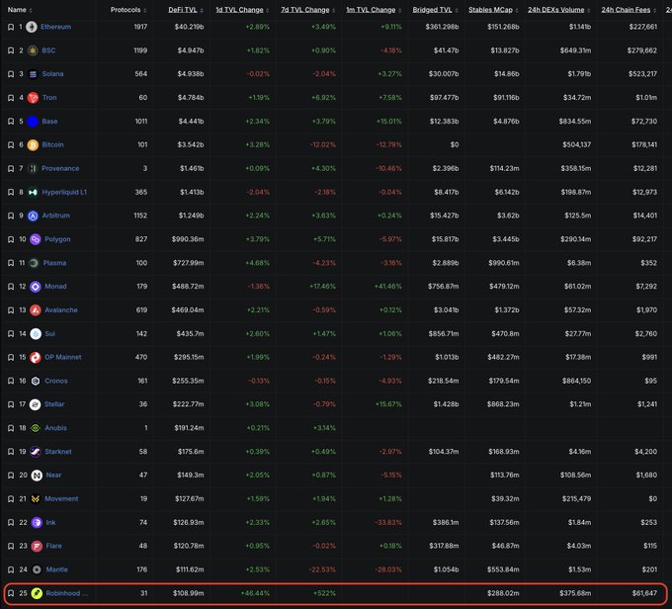Screen dimensions: 672x609
Task: Sort by 7d TVL Change column
Action: 308,10
